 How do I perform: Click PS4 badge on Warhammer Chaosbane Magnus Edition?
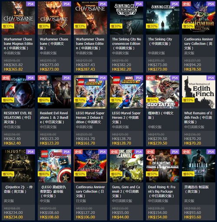(30, 4)
